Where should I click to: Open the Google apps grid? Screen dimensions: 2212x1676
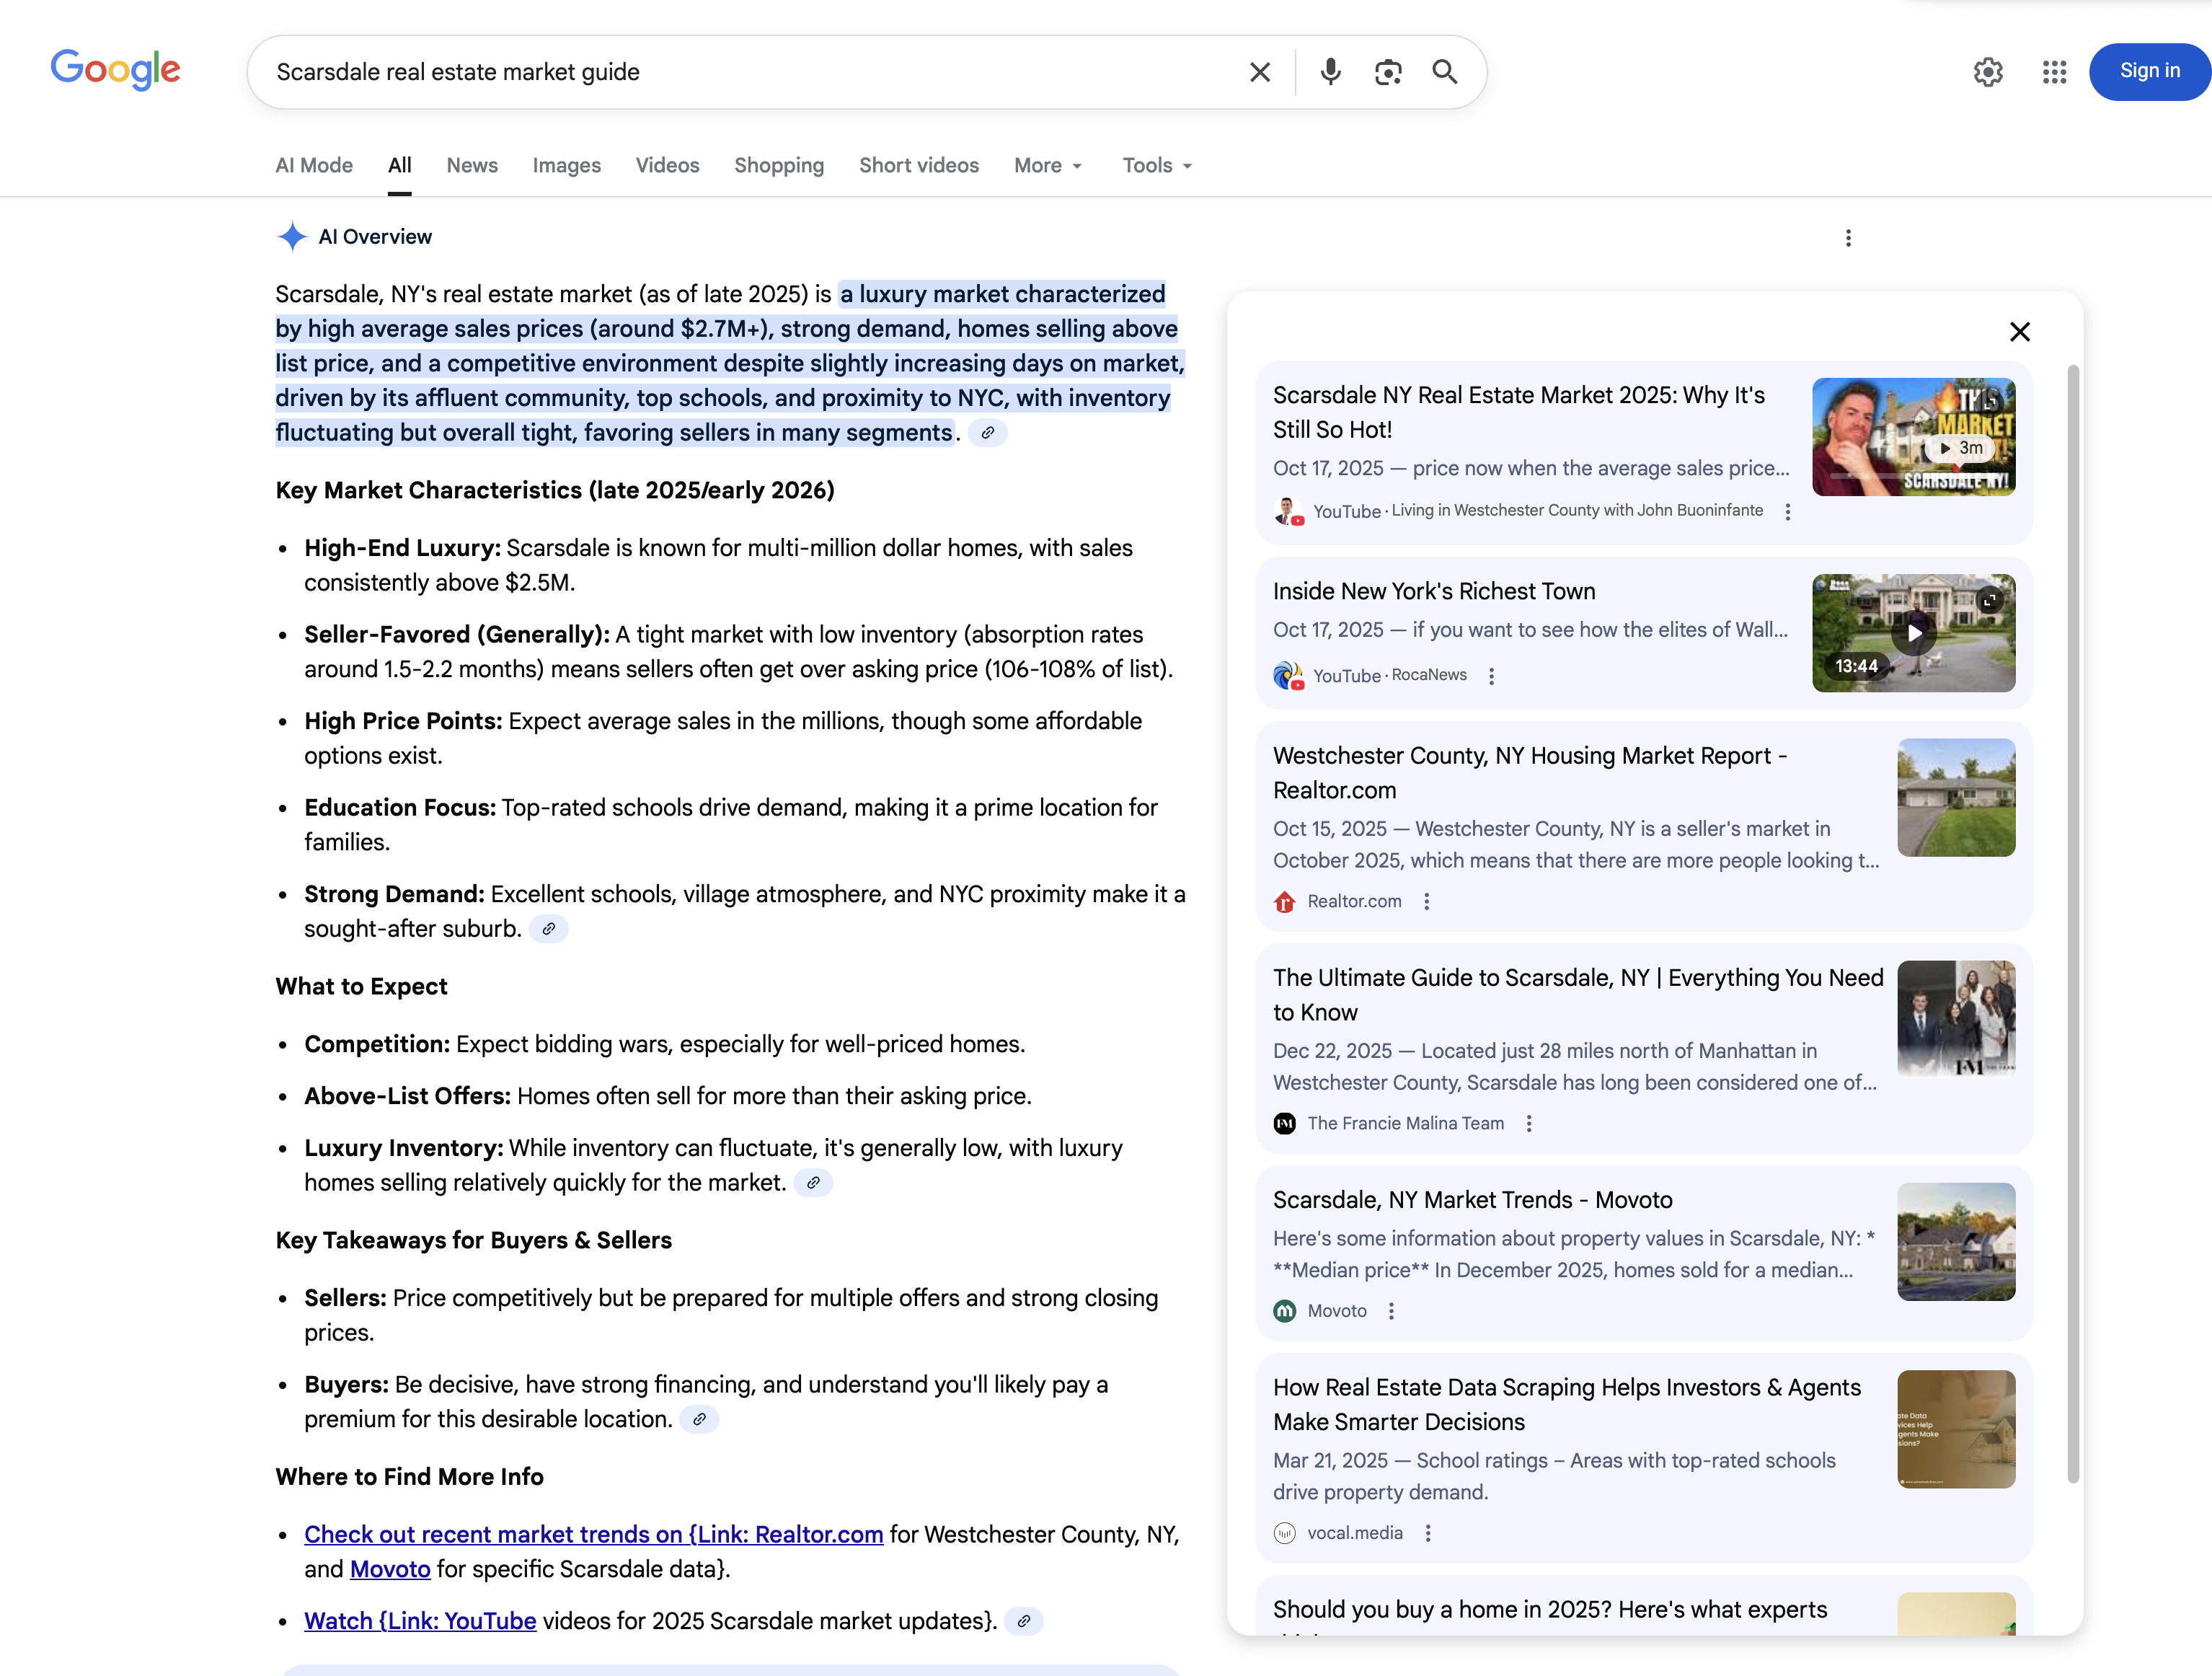(x=2054, y=72)
